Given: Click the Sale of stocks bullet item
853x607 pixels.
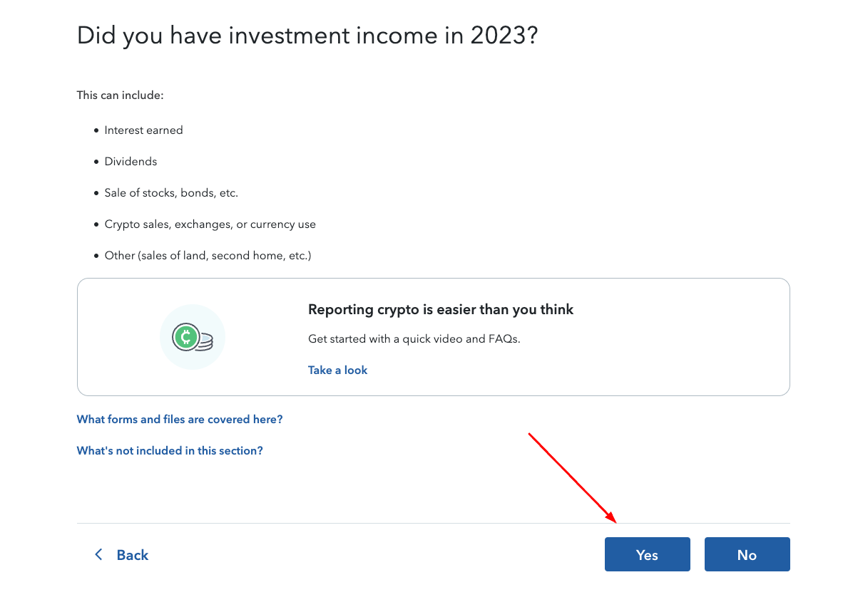Looking at the screenshot, I should tap(171, 192).
